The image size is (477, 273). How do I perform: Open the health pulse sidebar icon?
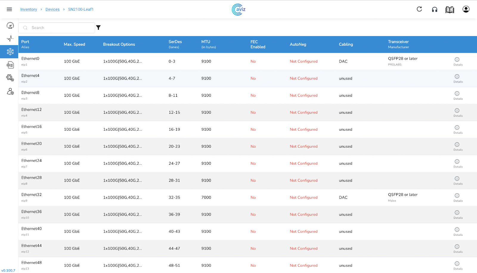click(x=10, y=38)
